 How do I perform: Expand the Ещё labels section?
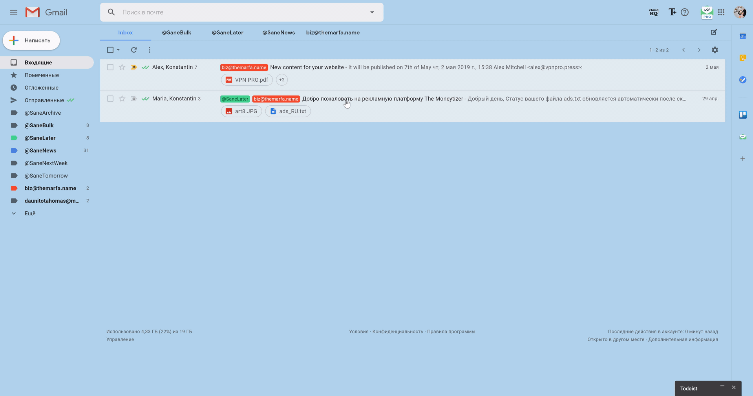click(30, 213)
